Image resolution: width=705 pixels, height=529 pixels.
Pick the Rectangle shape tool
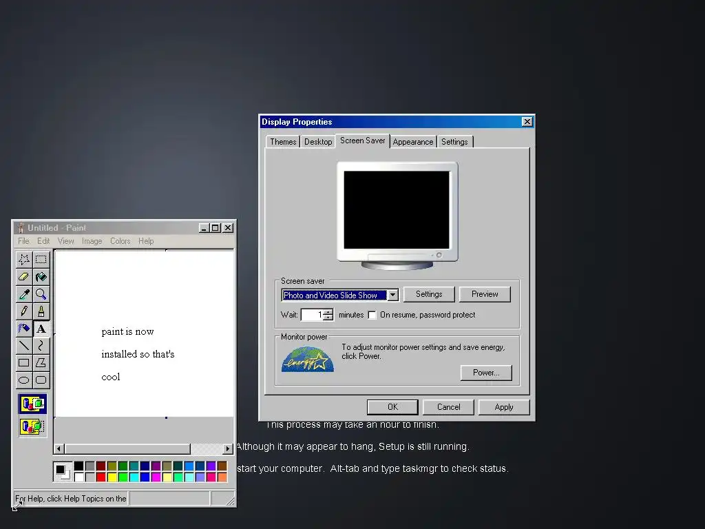(24, 362)
